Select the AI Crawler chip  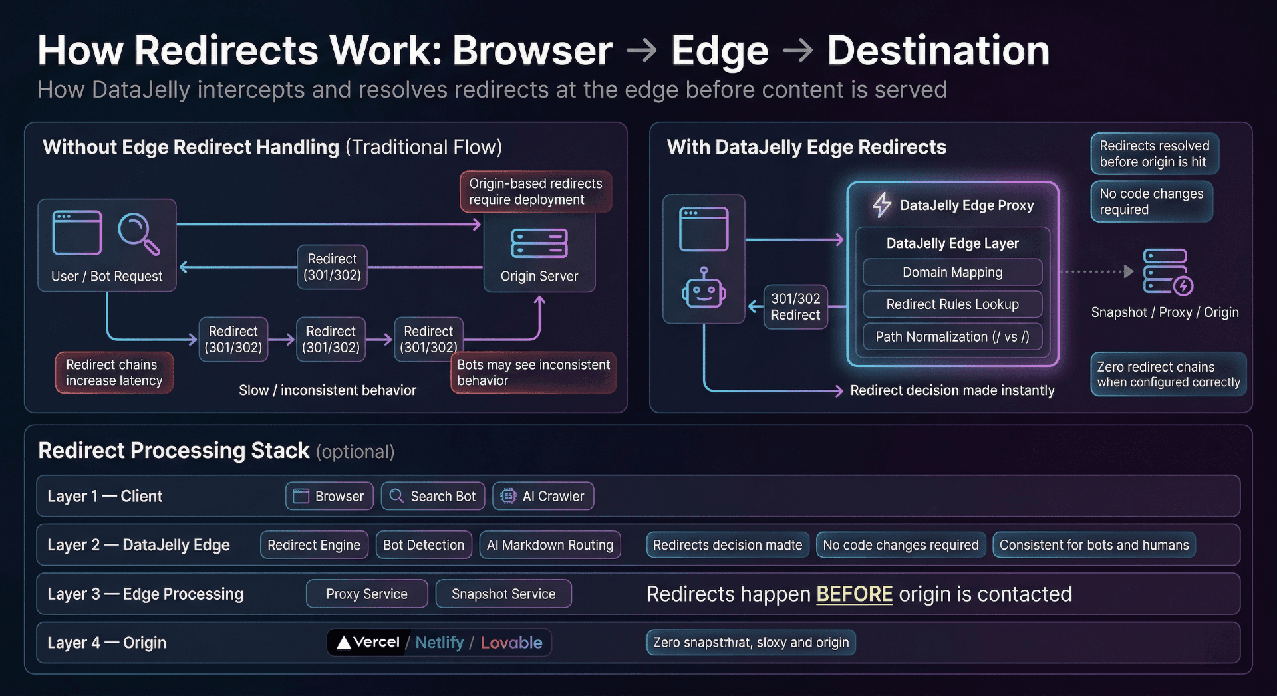[x=543, y=496]
